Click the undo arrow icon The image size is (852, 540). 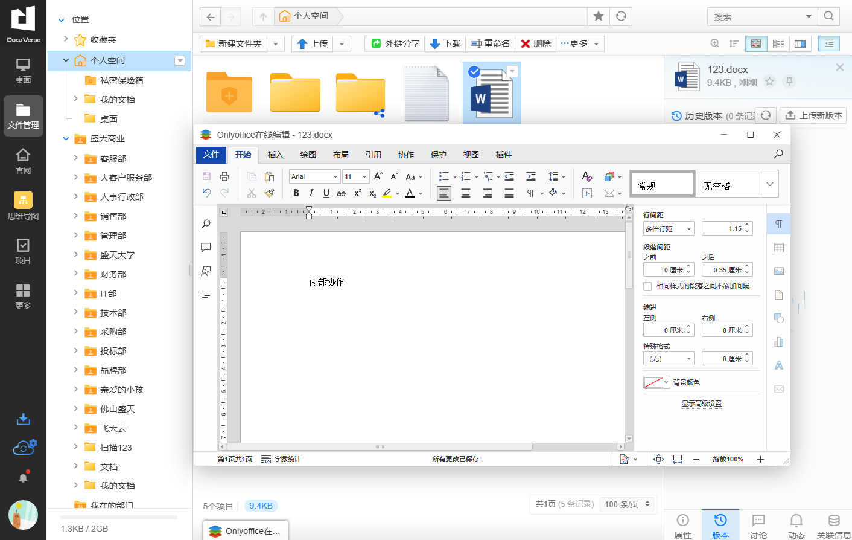click(207, 193)
